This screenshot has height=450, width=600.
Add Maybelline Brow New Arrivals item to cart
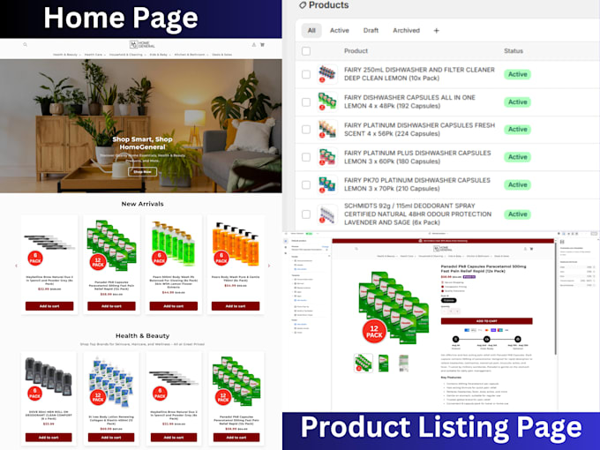tap(49, 306)
